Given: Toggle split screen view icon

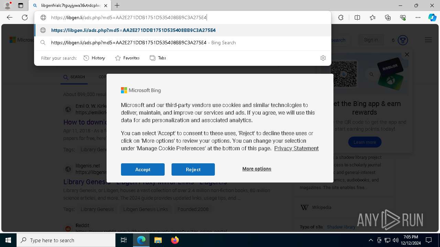Looking at the screenshot, I should pos(357,17).
